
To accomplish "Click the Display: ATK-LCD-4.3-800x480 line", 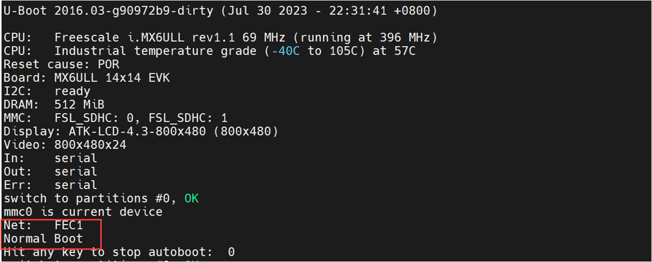I will click(x=141, y=131).
